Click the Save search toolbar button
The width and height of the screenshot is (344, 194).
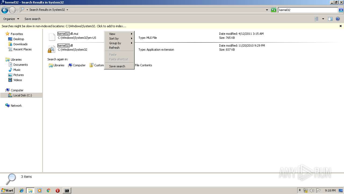pos(33,19)
